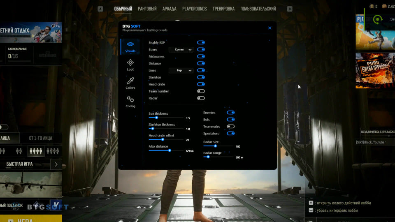Toggle the Enemies switch
Viewport: 395px width, 222px height.
point(230,113)
